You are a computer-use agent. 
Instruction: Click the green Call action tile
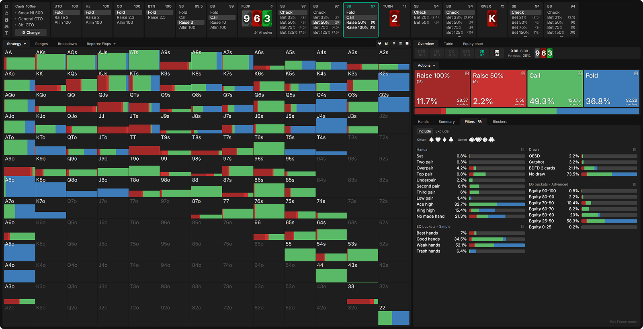pos(555,89)
